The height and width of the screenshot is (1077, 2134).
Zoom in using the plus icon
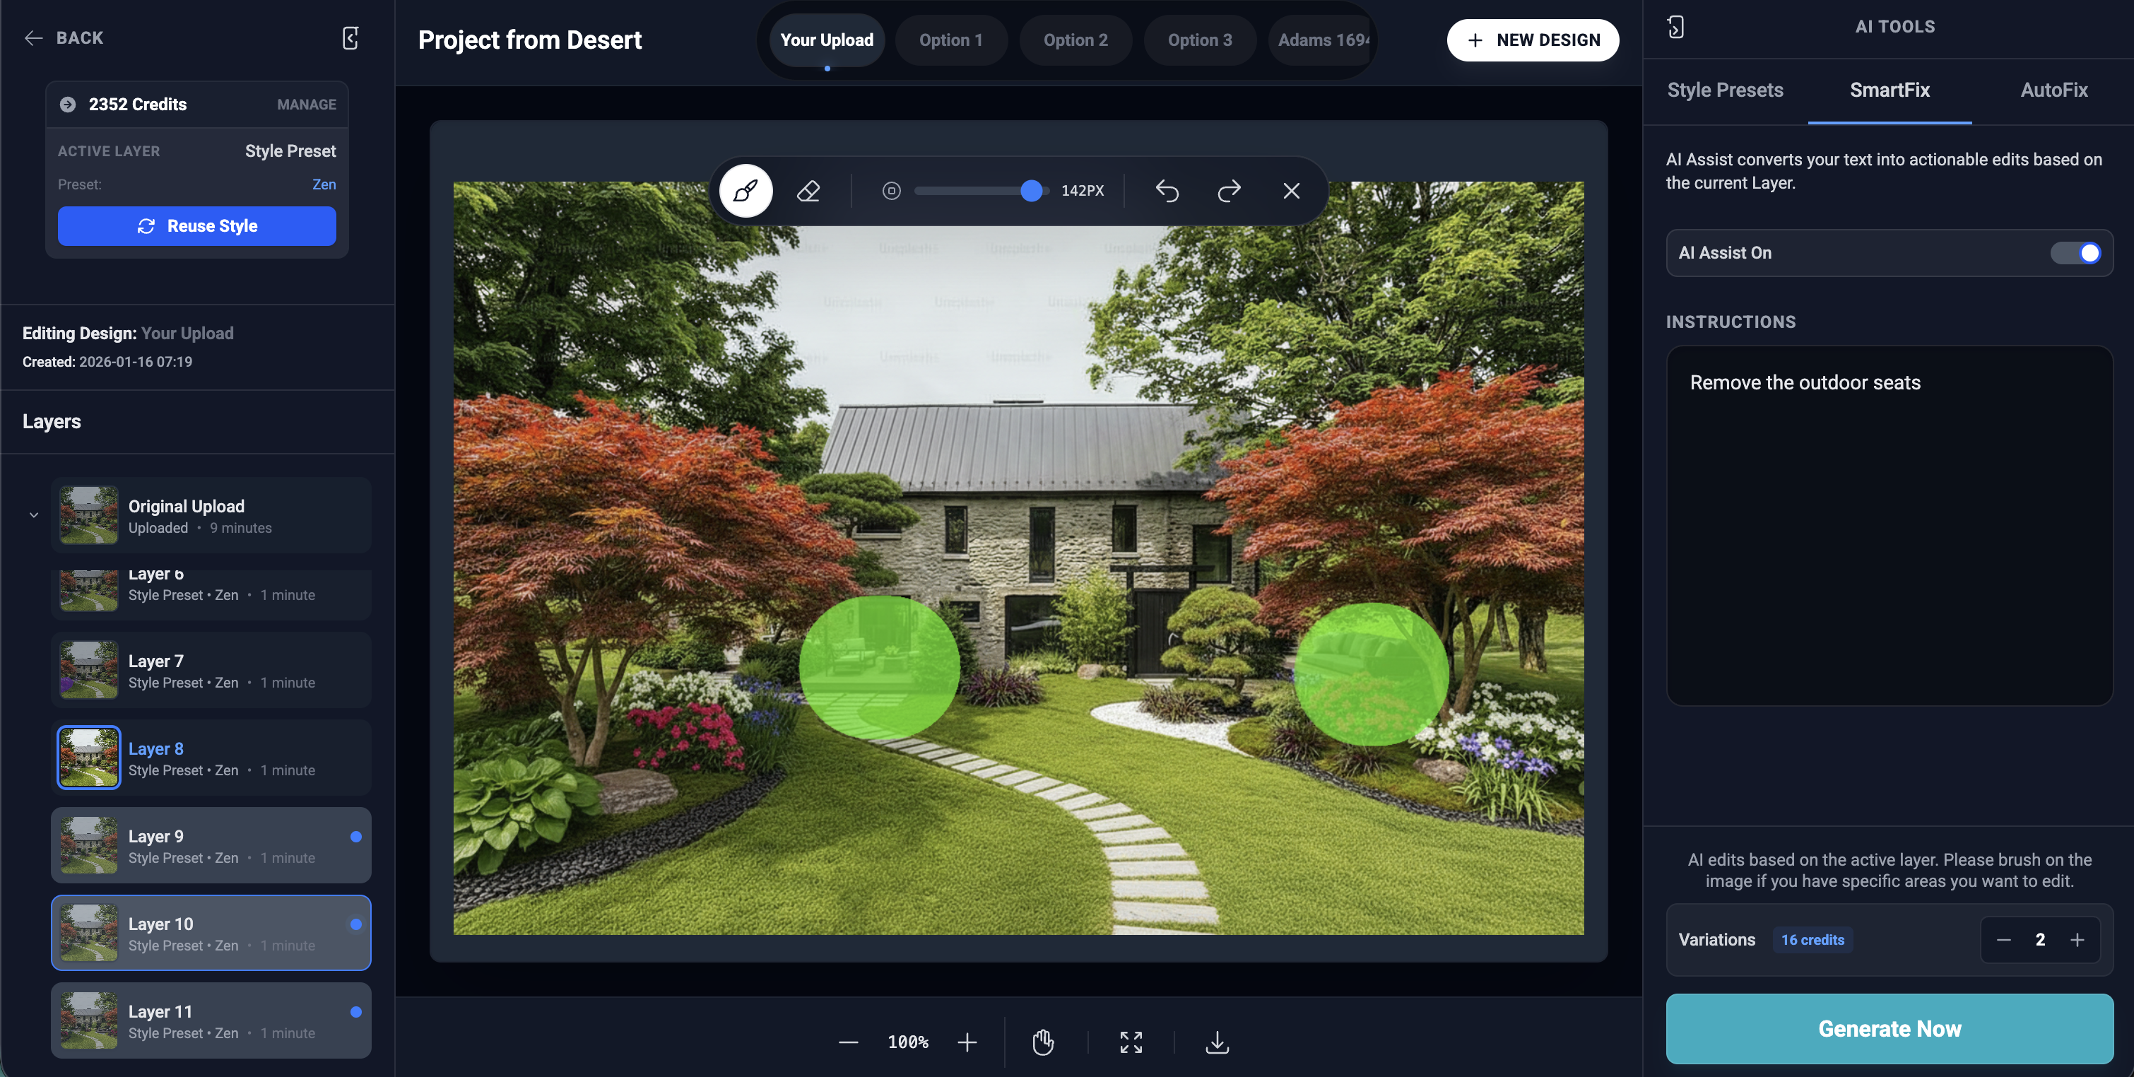[967, 1042]
